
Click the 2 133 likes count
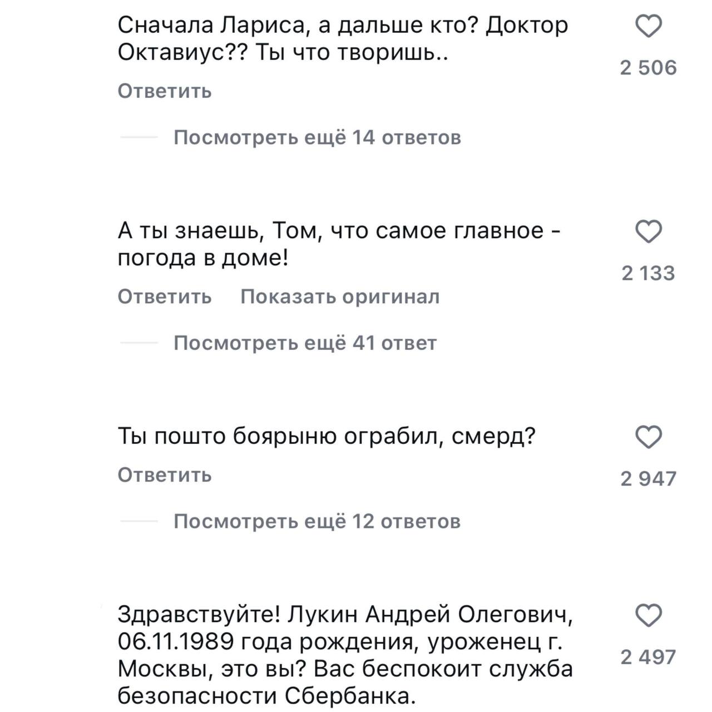649,273
